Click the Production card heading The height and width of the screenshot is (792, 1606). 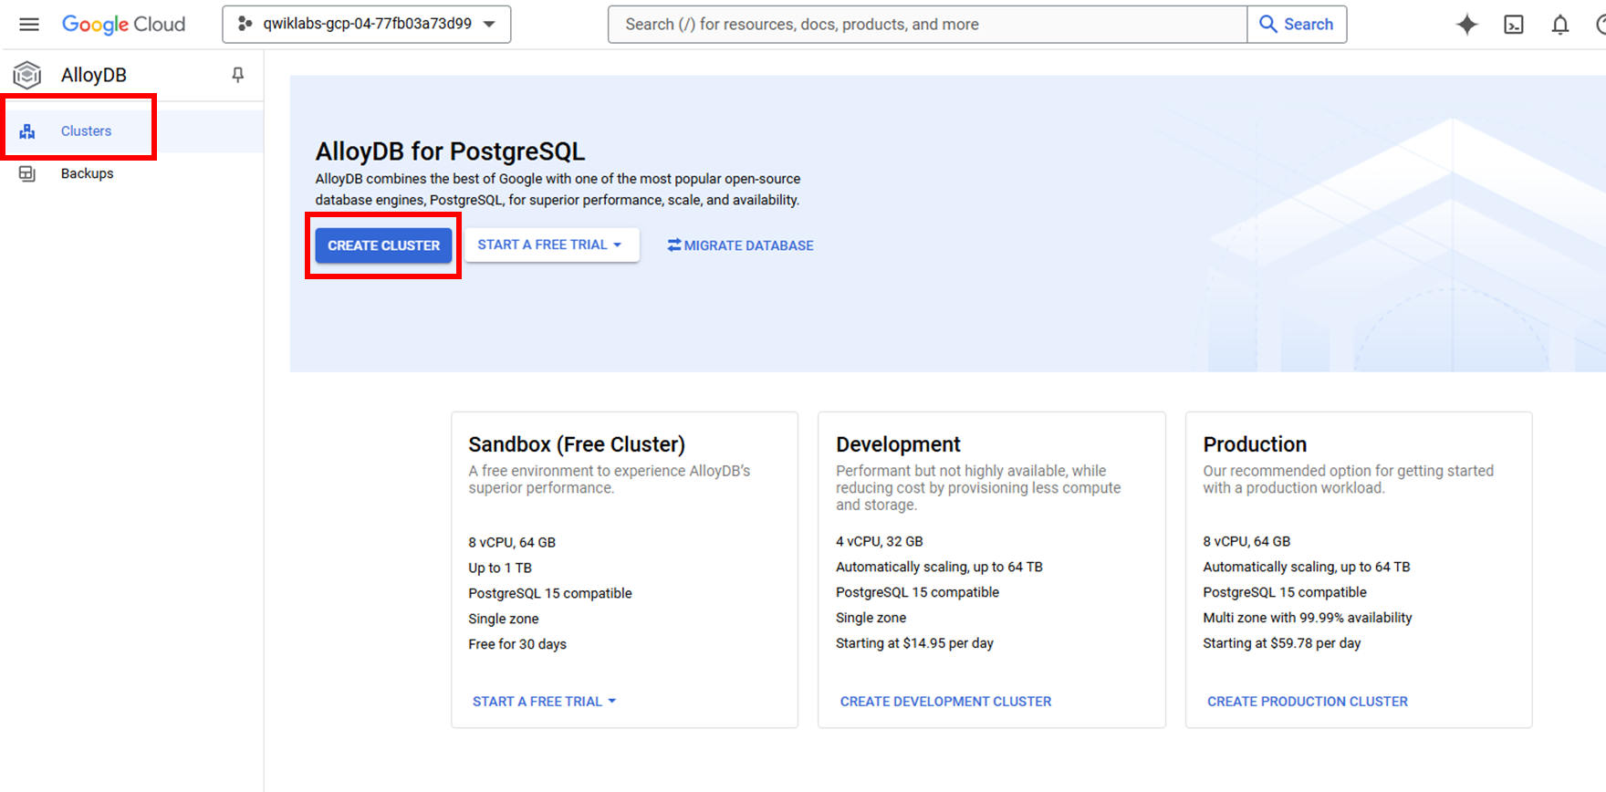tap(1255, 444)
